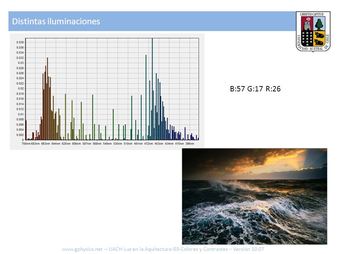Click the '530nm' x-axis label
Screen dimensions: 339x254
[x=118, y=144]
